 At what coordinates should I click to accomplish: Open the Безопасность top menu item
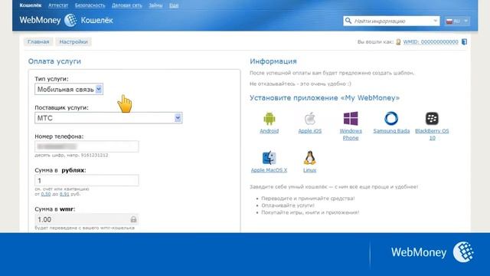click(90, 5)
